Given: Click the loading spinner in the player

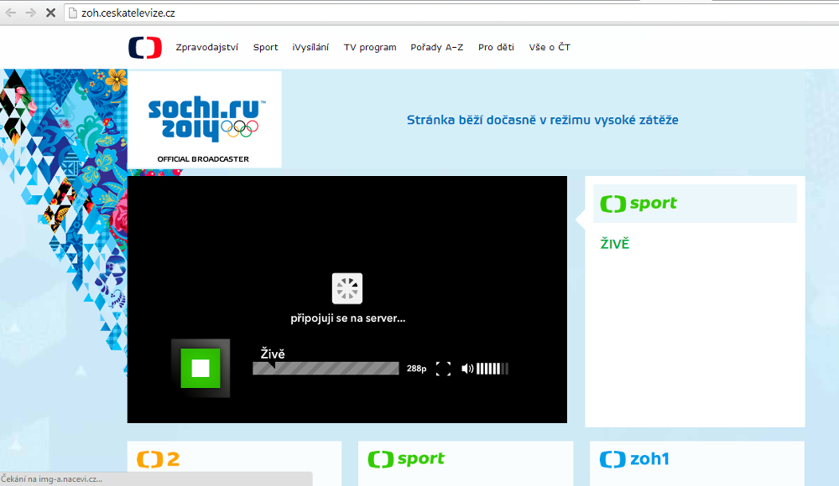Looking at the screenshot, I should tap(347, 289).
